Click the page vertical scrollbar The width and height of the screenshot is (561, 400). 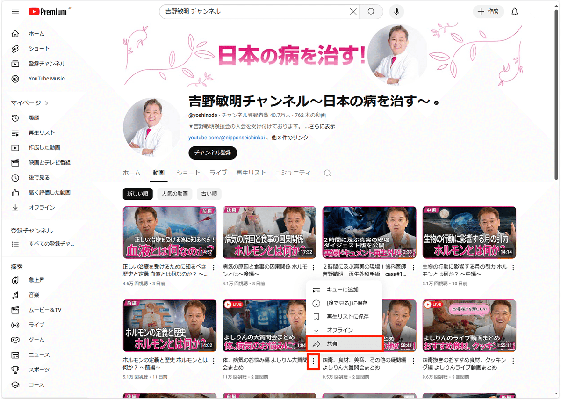tap(556, 94)
